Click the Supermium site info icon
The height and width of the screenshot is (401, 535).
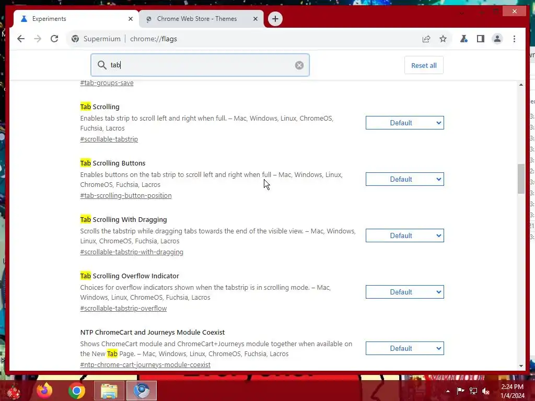[75, 39]
